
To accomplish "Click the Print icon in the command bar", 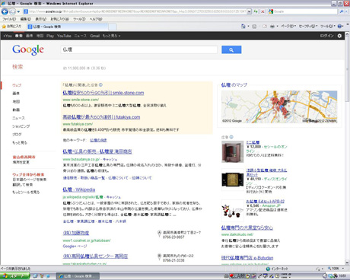I will click(x=272, y=26).
